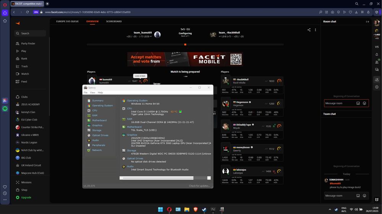Click the Room chat message field

(x=340, y=103)
